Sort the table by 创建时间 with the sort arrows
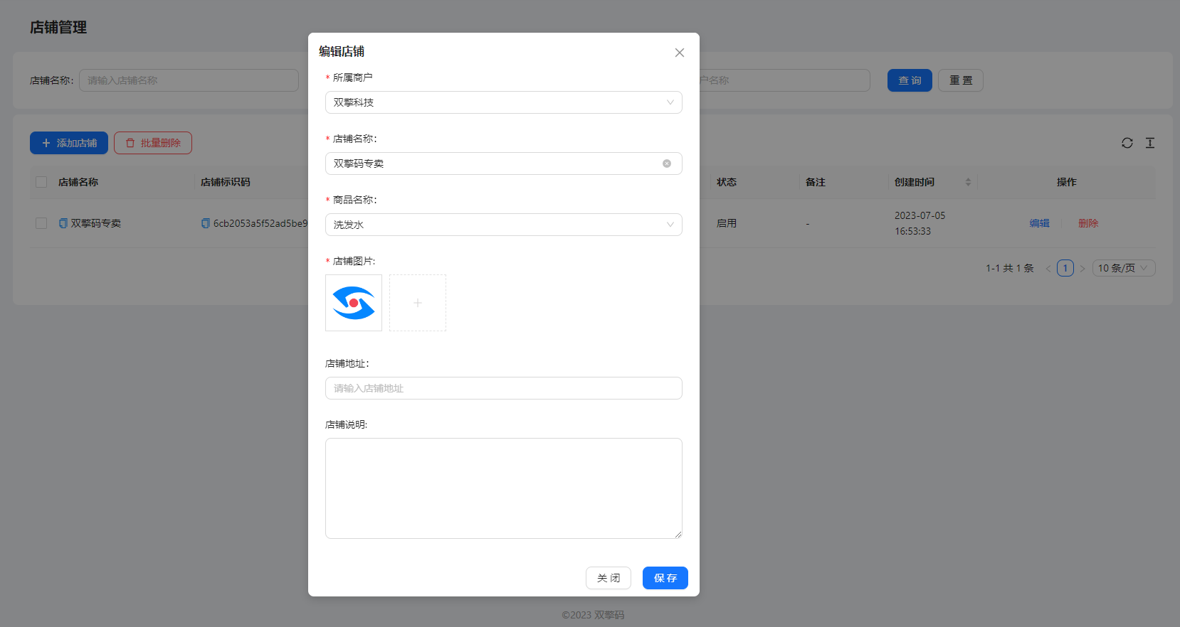This screenshot has width=1180, height=627. point(968,182)
